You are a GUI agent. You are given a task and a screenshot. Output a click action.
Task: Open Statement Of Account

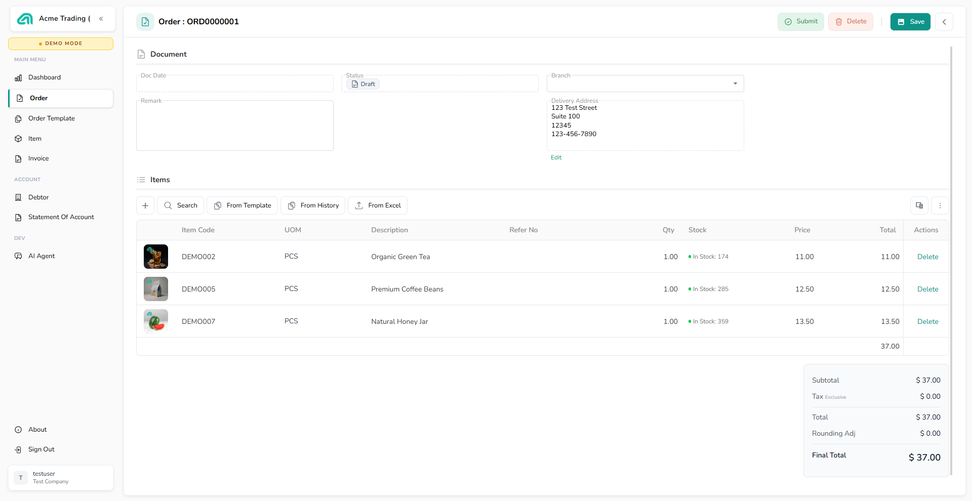click(61, 217)
